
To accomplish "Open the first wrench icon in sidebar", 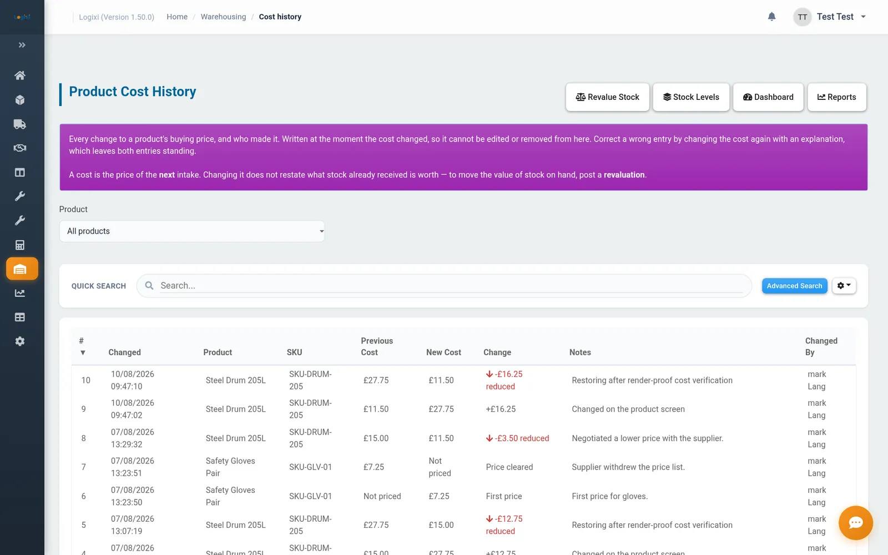I will pyautogui.click(x=20, y=196).
